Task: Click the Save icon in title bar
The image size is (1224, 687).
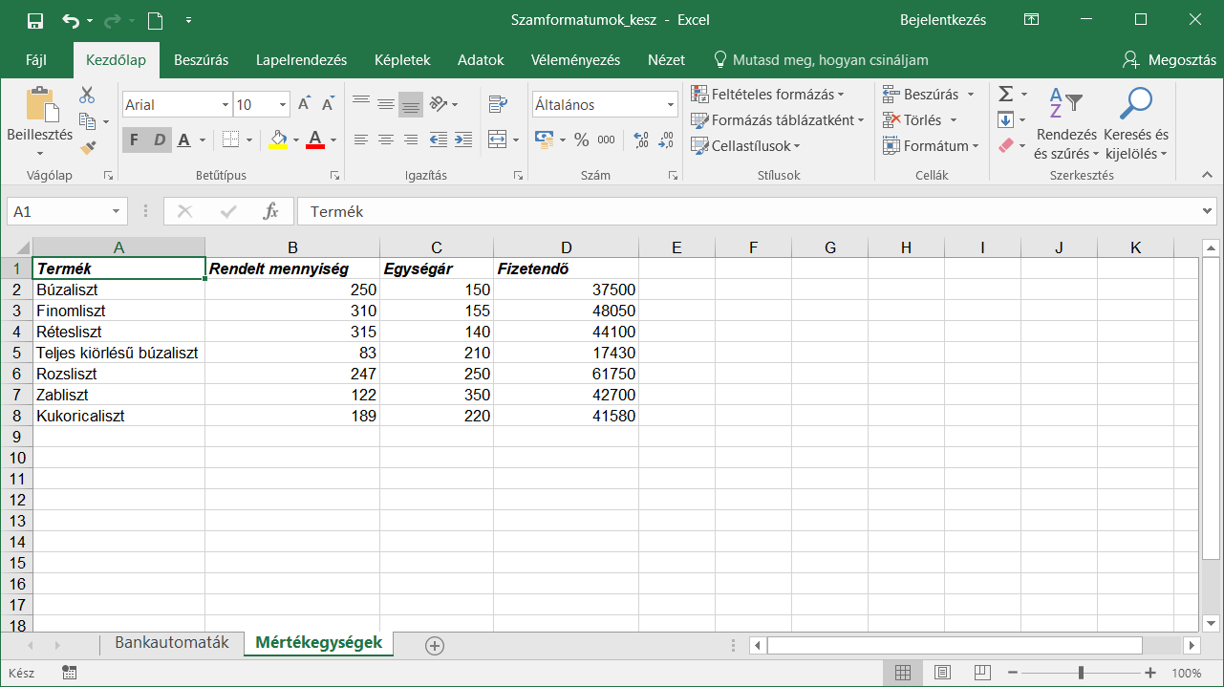Action: pos(35,20)
